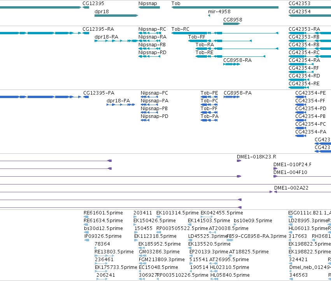Select the mir-4958 gene label
Screen dimensions: 331x281
coord(219,12)
